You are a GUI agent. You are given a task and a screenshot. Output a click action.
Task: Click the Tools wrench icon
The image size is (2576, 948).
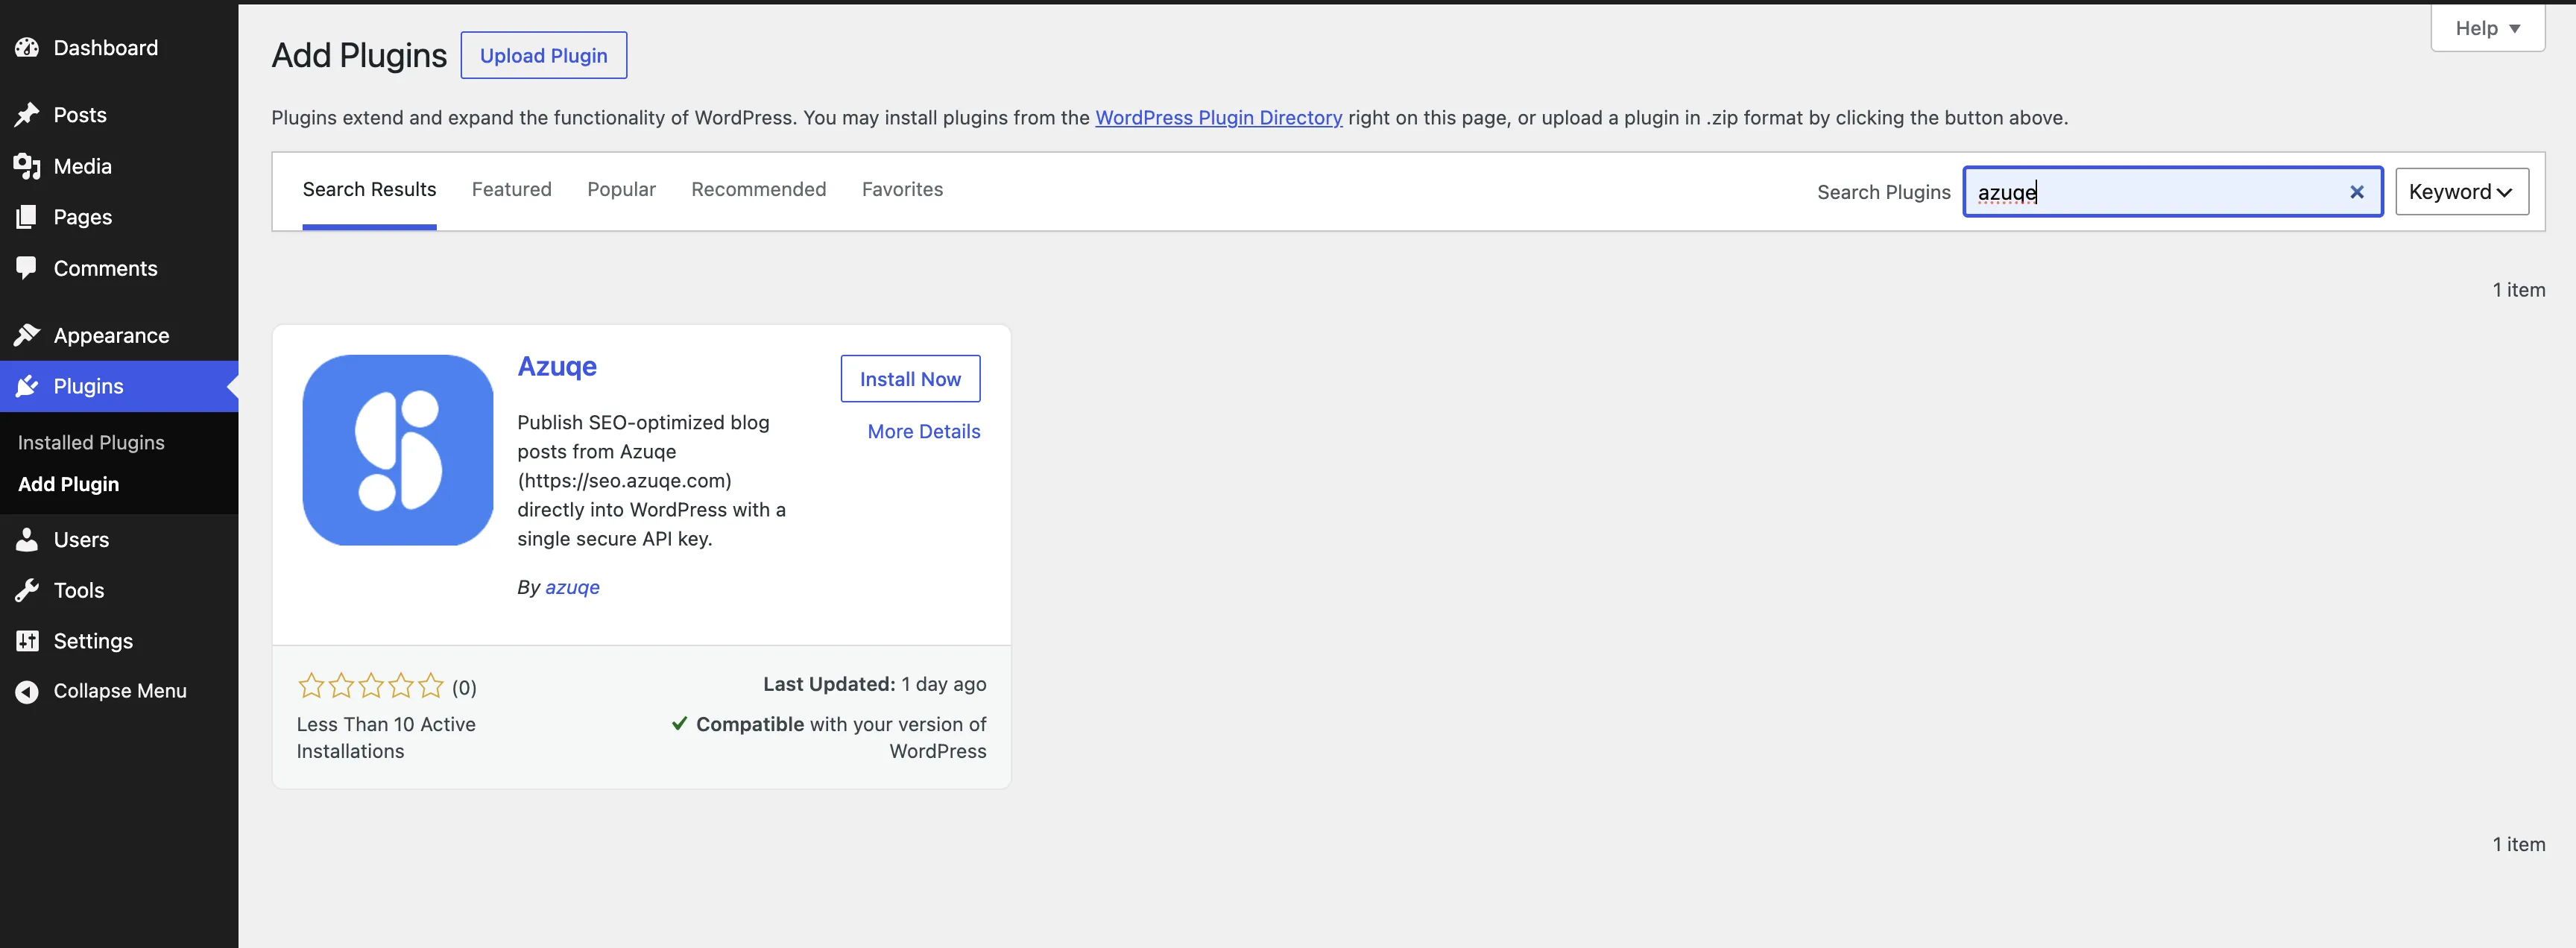(27, 590)
